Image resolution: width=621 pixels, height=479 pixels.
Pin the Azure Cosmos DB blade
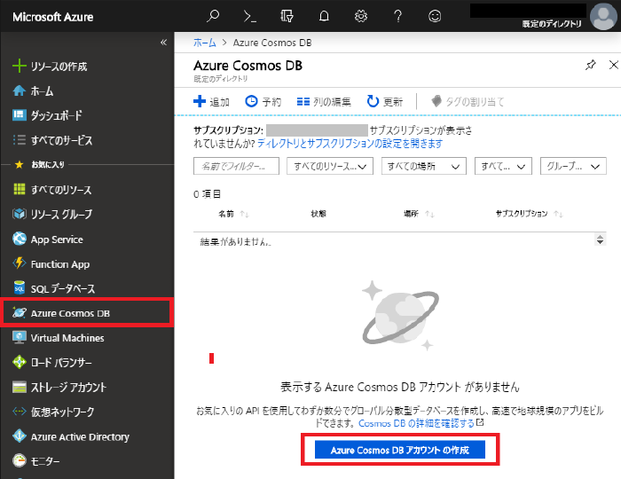591,65
